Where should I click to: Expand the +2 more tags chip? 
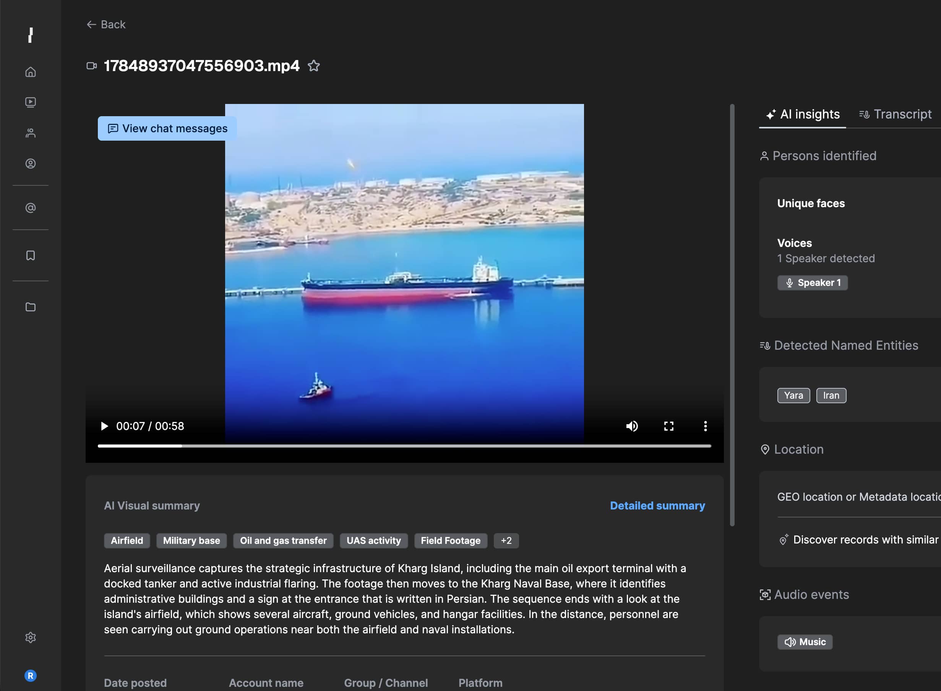click(506, 540)
